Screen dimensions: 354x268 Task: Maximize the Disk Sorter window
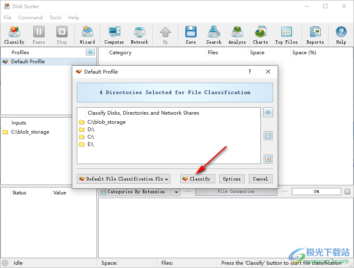tap(325, 6)
